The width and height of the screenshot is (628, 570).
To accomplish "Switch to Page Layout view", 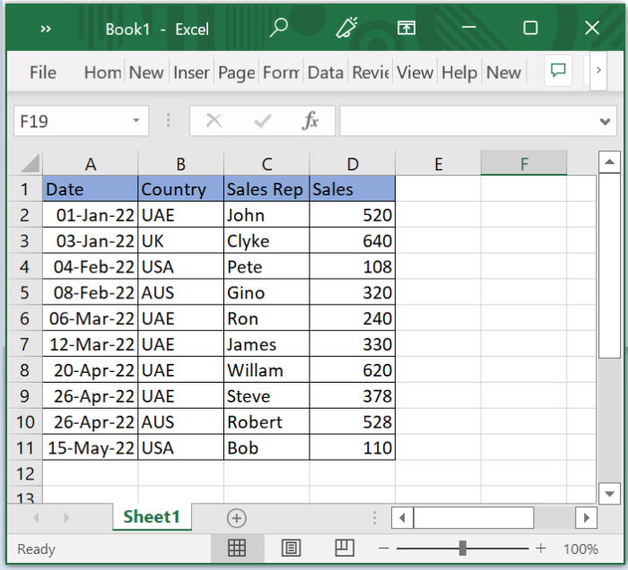I will (291, 548).
